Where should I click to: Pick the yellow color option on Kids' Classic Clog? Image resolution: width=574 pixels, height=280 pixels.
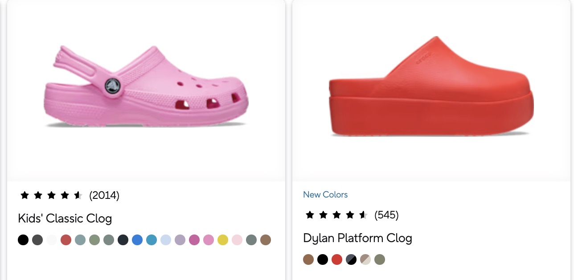point(223,240)
